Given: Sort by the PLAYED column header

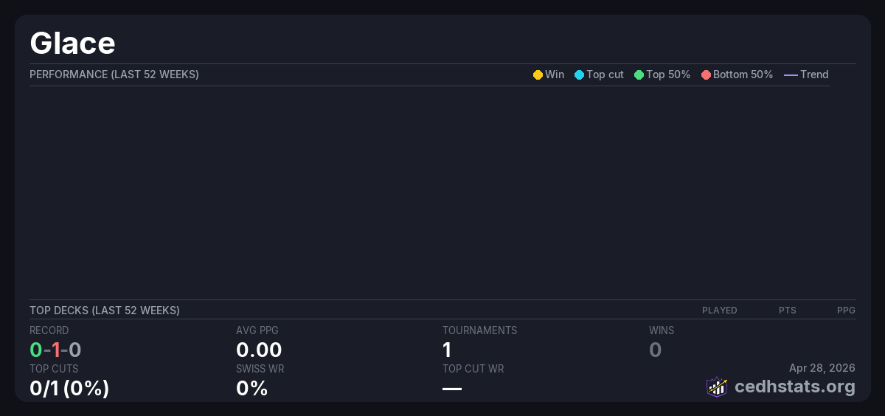Looking at the screenshot, I should [719, 311].
